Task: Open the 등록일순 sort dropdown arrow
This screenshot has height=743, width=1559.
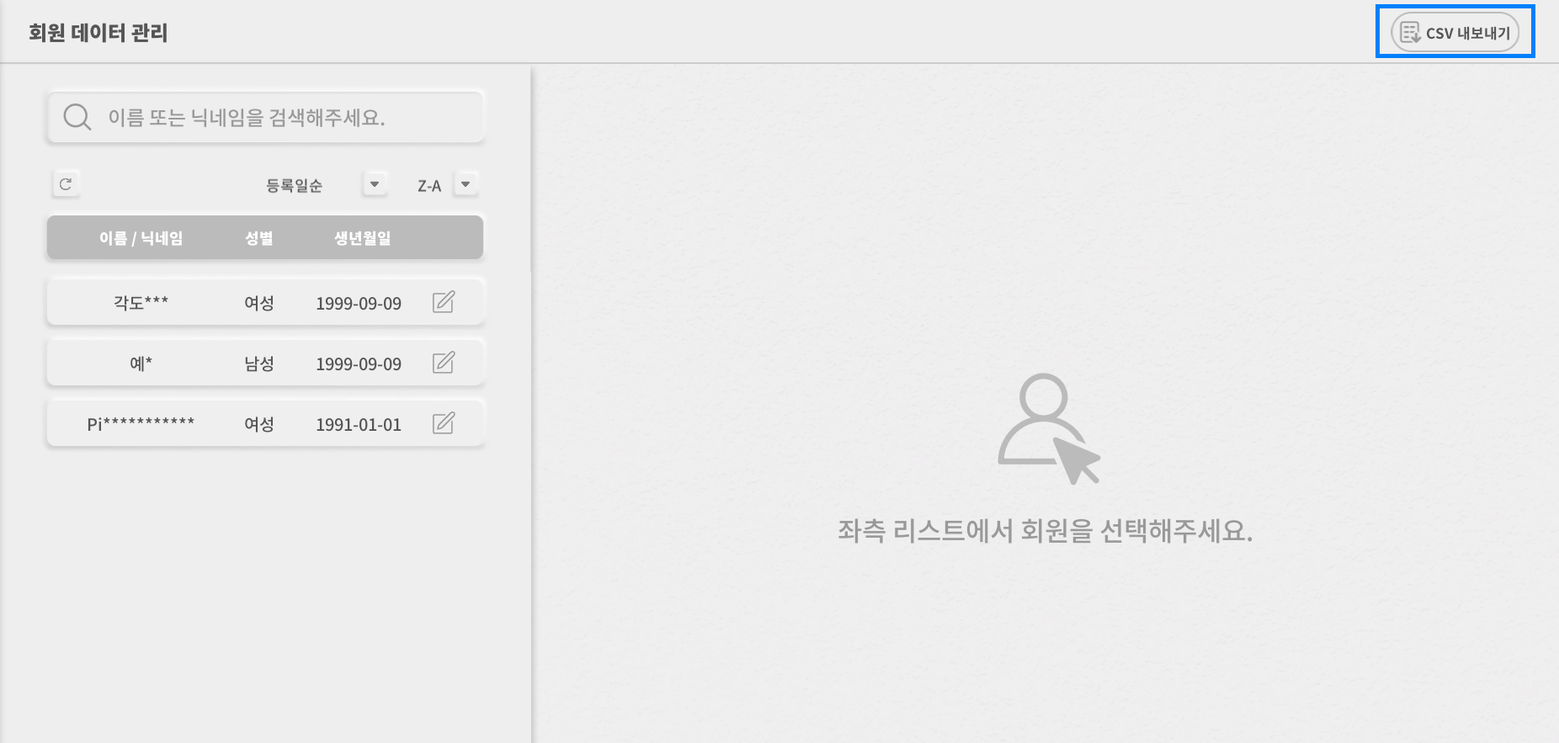Action: [x=375, y=183]
